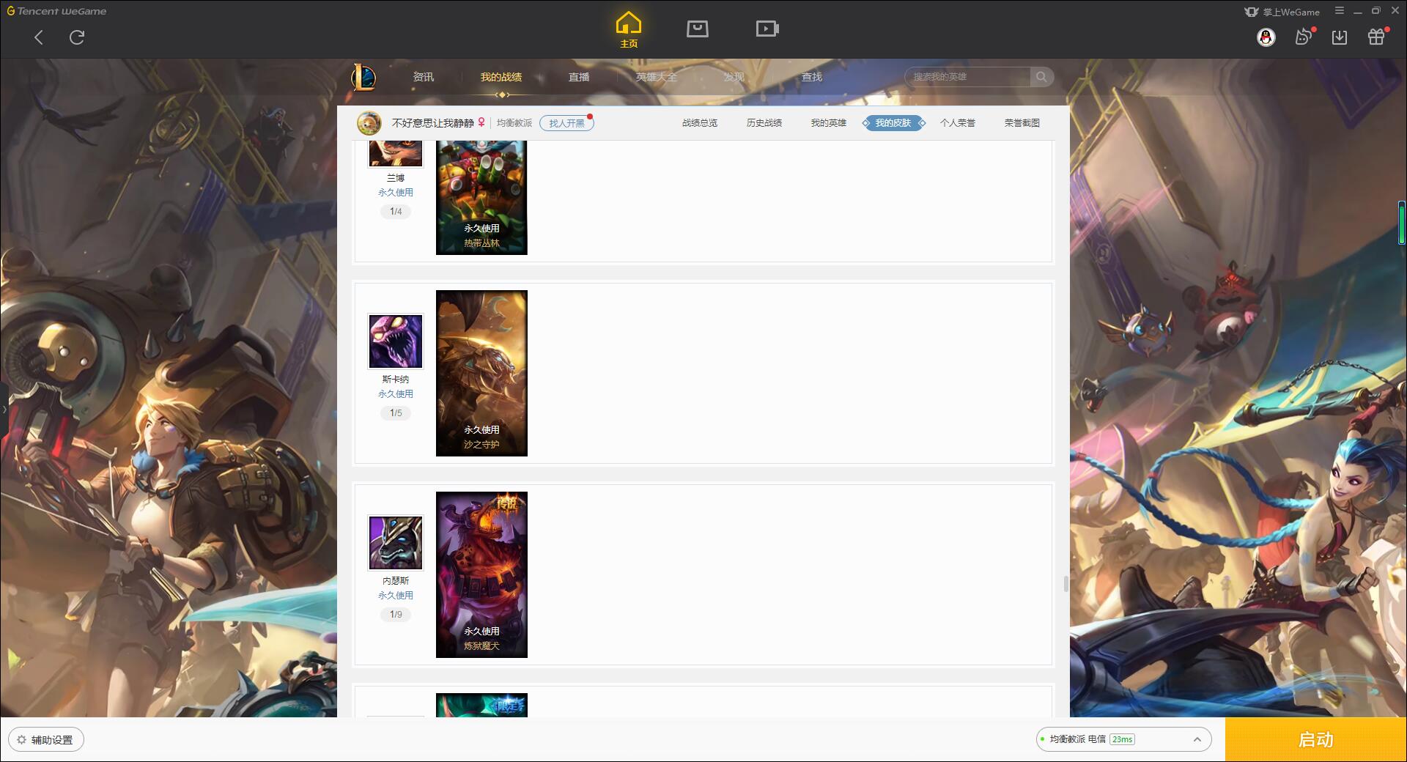
Task: Open the 炼狱魔犬 skin card
Action: pyautogui.click(x=481, y=574)
